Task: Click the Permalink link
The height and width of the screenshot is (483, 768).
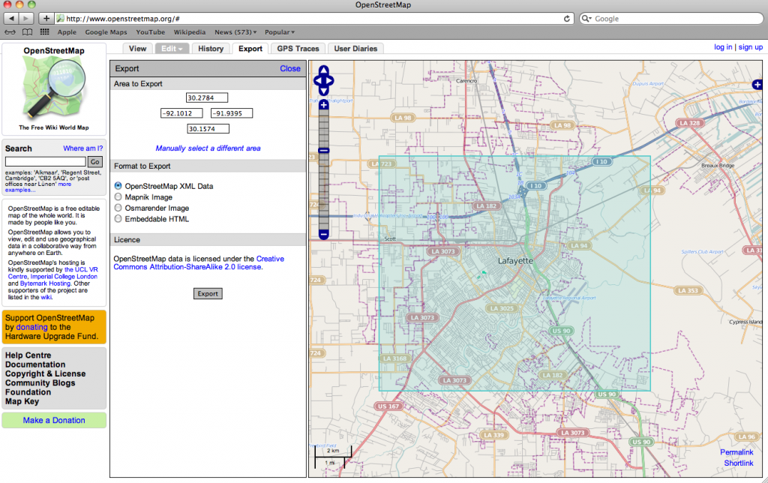Action: point(736,452)
